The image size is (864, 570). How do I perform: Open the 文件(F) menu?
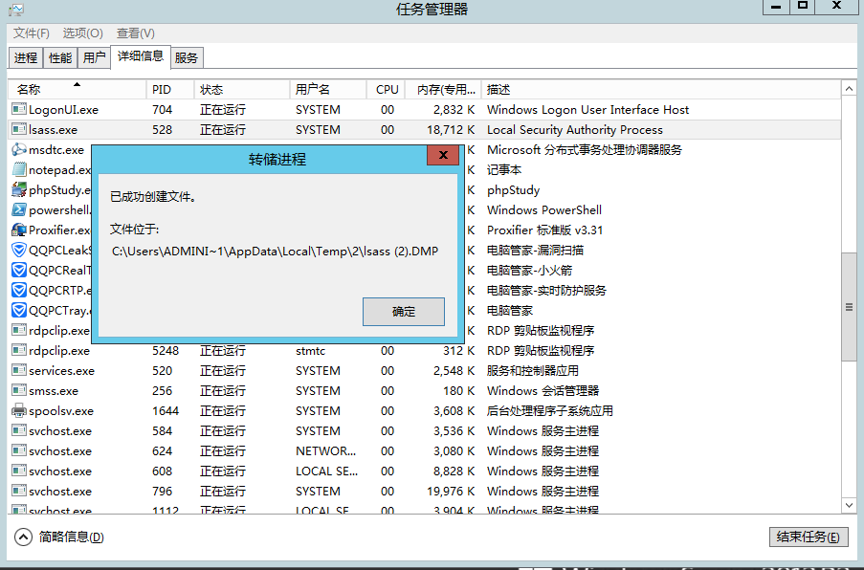click(32, 33)
